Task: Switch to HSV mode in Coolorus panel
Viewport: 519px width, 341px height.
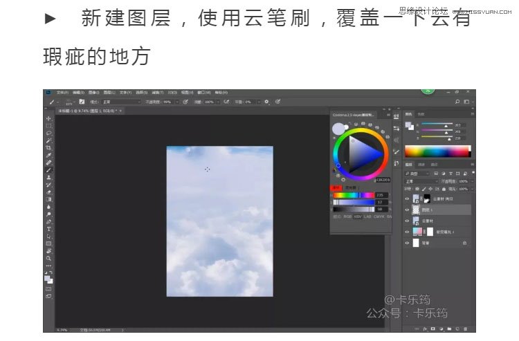Action: click(x=357, y=216)
